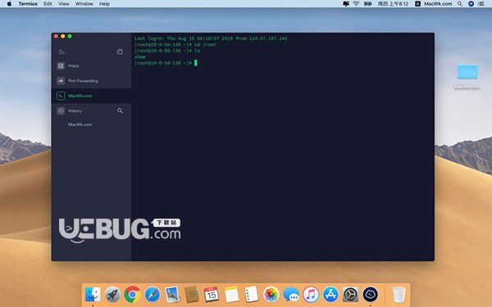This screenshot has width=492, height=307.
Task: Click the Wi-Fi status icon
Action: click(x=356, y=4)
